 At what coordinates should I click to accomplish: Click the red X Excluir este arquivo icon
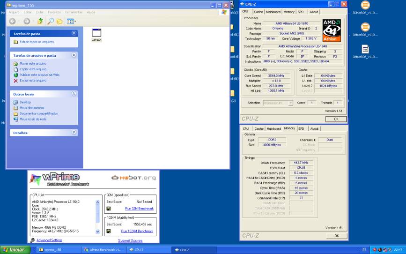point(16,81)
